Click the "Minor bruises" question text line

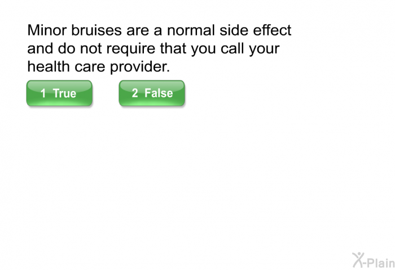(159, 30)
